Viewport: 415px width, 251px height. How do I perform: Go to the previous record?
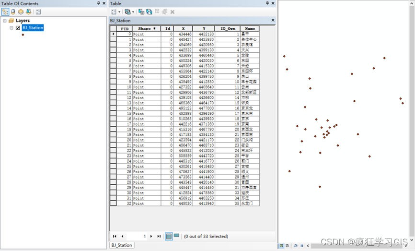coord(122,236)
